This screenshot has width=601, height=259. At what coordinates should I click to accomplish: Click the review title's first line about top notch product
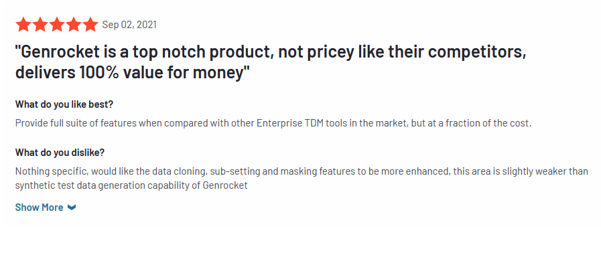(271, 52)
